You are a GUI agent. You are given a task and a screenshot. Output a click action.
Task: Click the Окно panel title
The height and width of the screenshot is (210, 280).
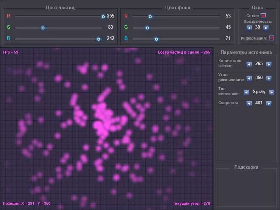pyautogui.click(x=258, y=7)
